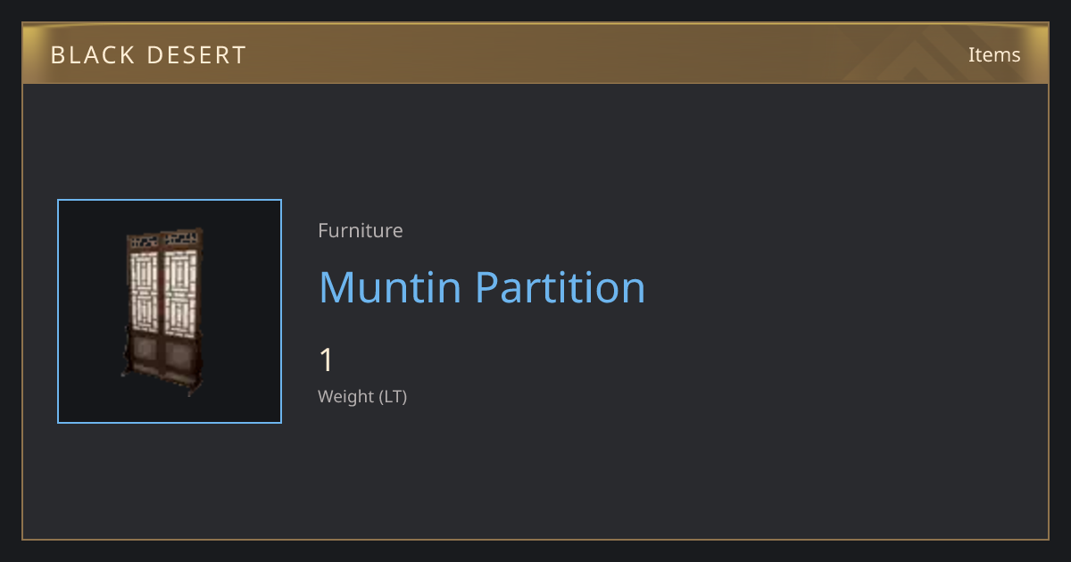
Task: Click the BLACK DESERT header title
Action: pos(148,55)
